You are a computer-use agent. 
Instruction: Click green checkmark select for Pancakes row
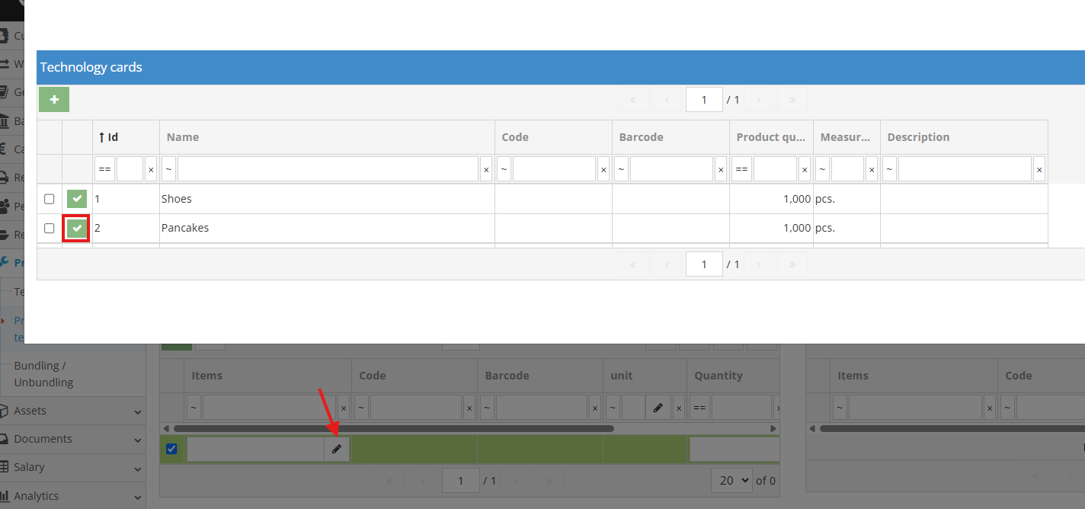click(x=77, y=228)
